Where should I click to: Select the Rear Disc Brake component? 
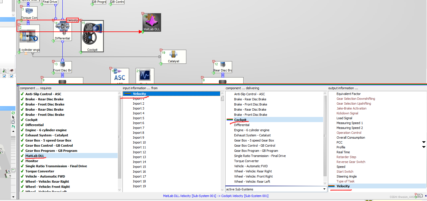click(223, 67)
